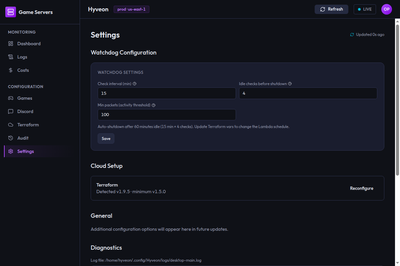Show help for Check interval
Screen dimensions: 400x266
135,84
